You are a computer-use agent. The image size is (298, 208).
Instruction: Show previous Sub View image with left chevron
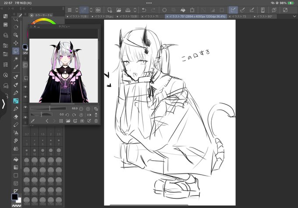[x=47, y=121]
